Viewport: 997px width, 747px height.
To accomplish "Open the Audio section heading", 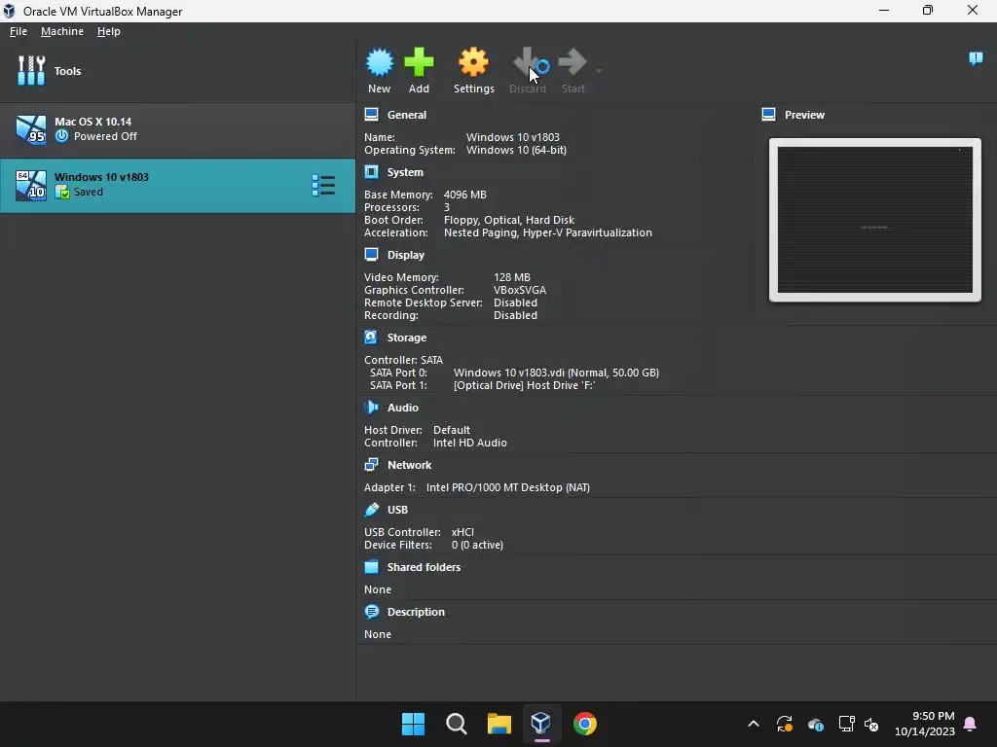I will (x=402, y=408).
